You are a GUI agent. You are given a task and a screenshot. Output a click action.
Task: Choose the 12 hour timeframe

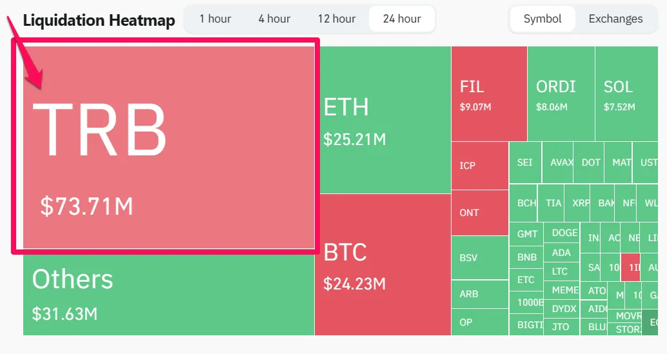(337, 19)
